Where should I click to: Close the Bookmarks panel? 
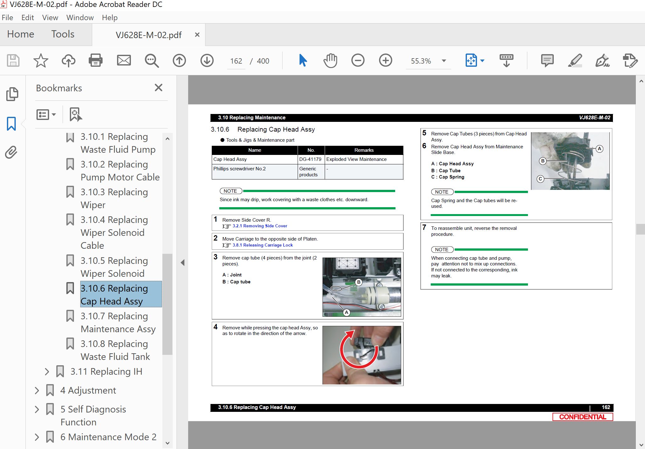[159, 88]
